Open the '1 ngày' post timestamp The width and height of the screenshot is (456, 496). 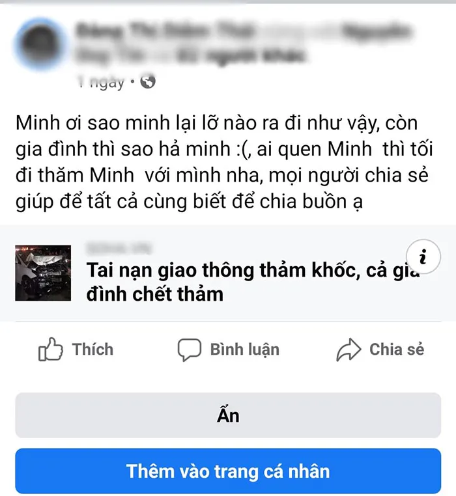(101, 82)
